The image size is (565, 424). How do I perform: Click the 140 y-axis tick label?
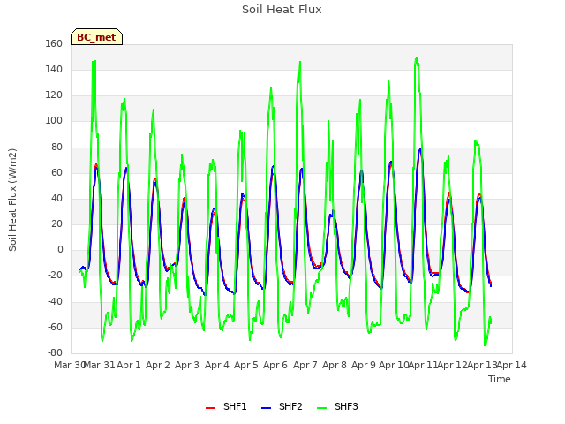pyautogui.click(x=54, y=70)
